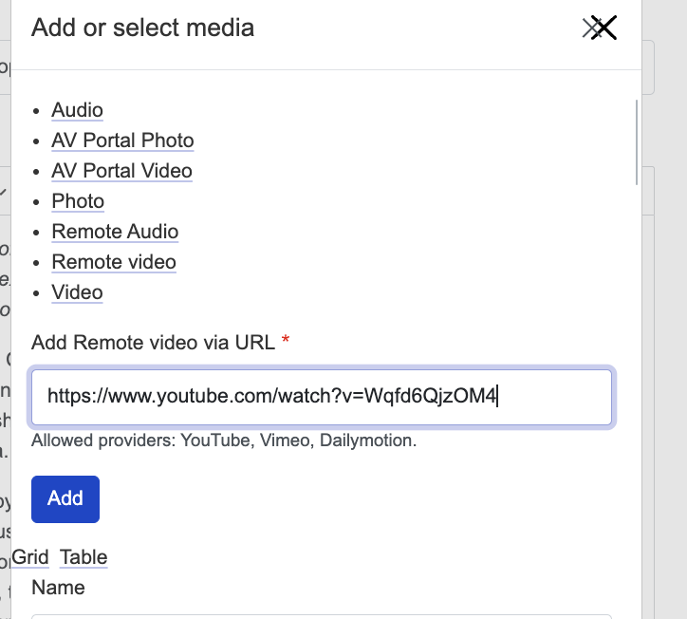The width and height of the screenshot is (687, 619).
Task: Click the dialog's vertical scrollbar
Action: (x=637, y=142)
